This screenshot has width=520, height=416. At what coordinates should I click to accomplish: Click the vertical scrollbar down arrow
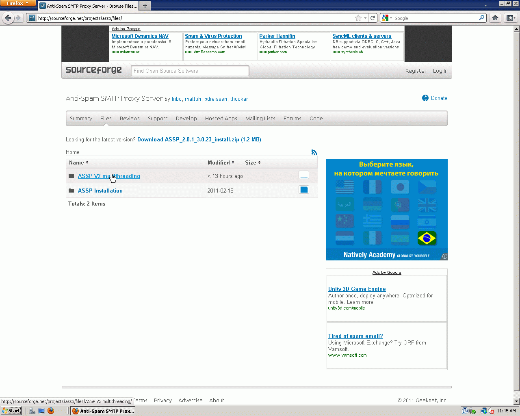tap(517, 401)
